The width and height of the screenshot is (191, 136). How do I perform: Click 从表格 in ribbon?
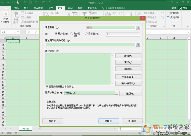click(x=26, y=17)
